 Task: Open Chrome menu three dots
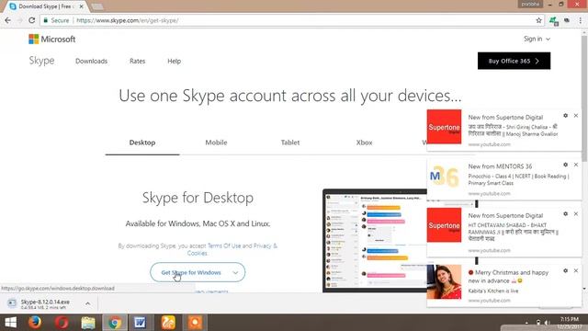click(x=581, y=20)
